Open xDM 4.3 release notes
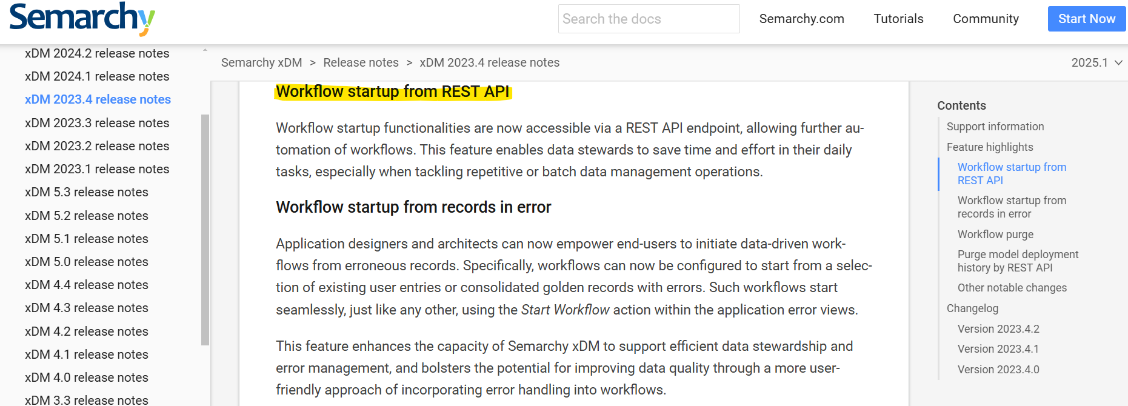Image resolution: width=1128 pixels, height=406 pixels. click(87, 308)
